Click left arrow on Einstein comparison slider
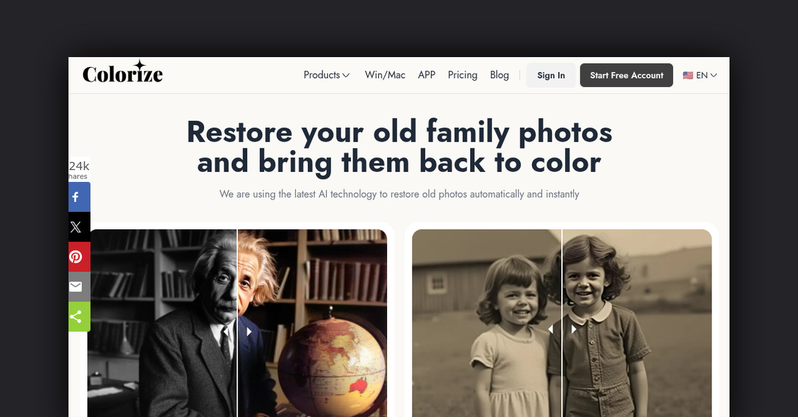This screenshot has width=798, height=417. click(226, 331)
